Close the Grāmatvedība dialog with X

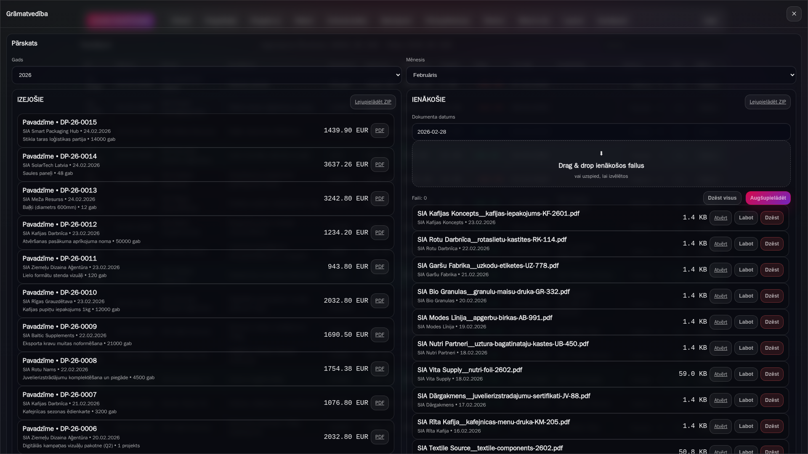794,14
